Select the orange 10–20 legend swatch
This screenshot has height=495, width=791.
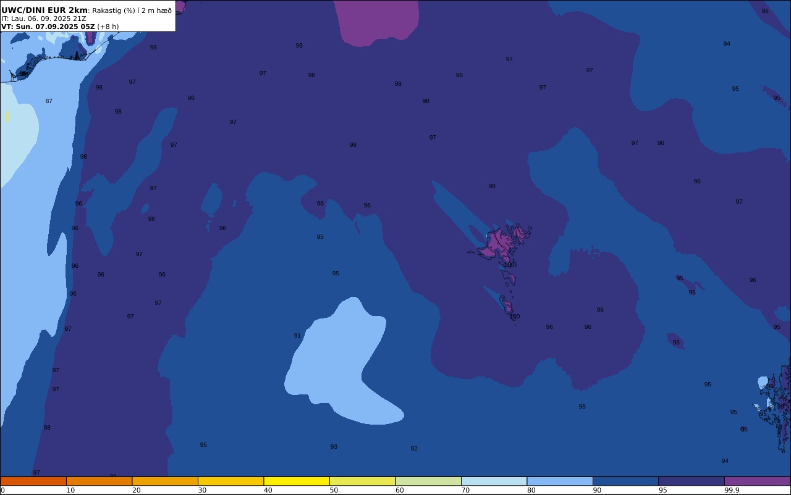pyautogui.click(x=99, y=481)
